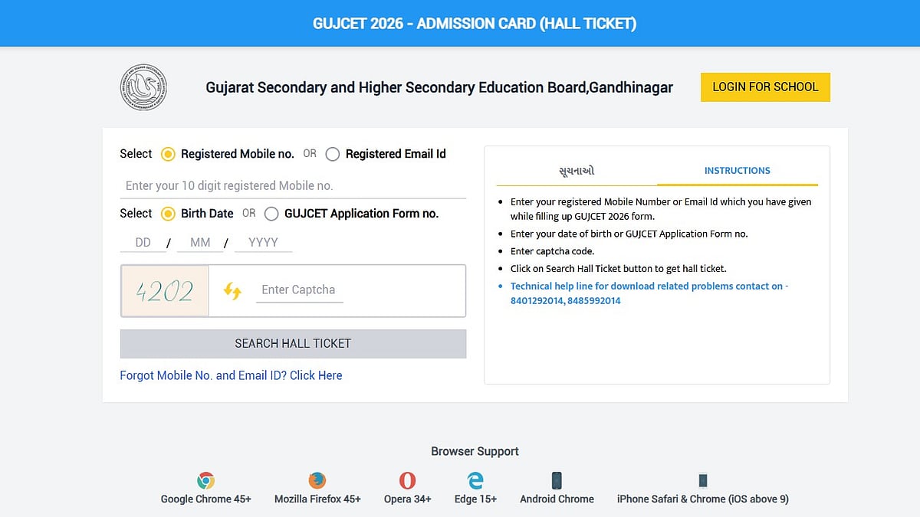Select the Registered Mobile no. radio option
920x517 pixels.
pos(168,154)
